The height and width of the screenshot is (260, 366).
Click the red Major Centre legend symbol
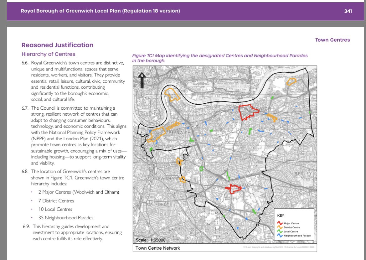[x=280, y=223]
